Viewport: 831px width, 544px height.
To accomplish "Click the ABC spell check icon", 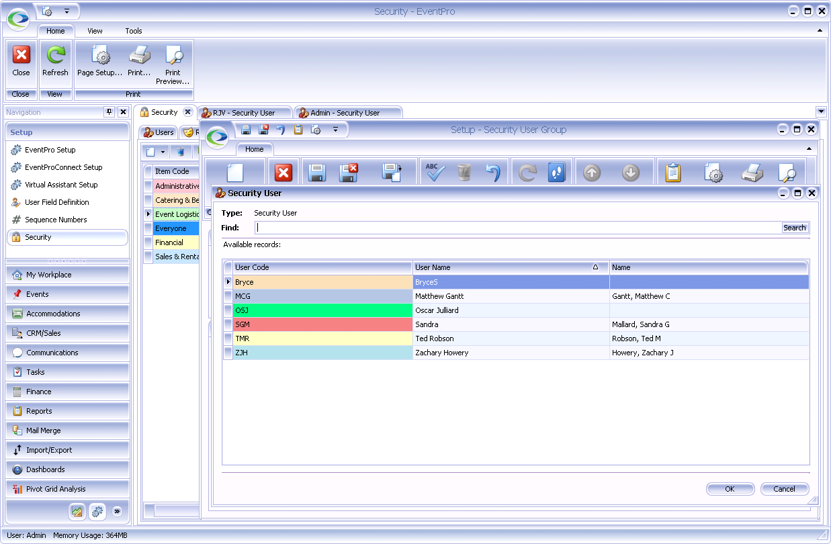I will [x=434, y=173].
